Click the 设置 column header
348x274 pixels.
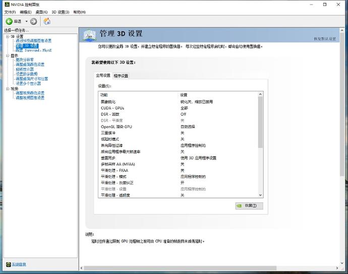click(218, 95)
